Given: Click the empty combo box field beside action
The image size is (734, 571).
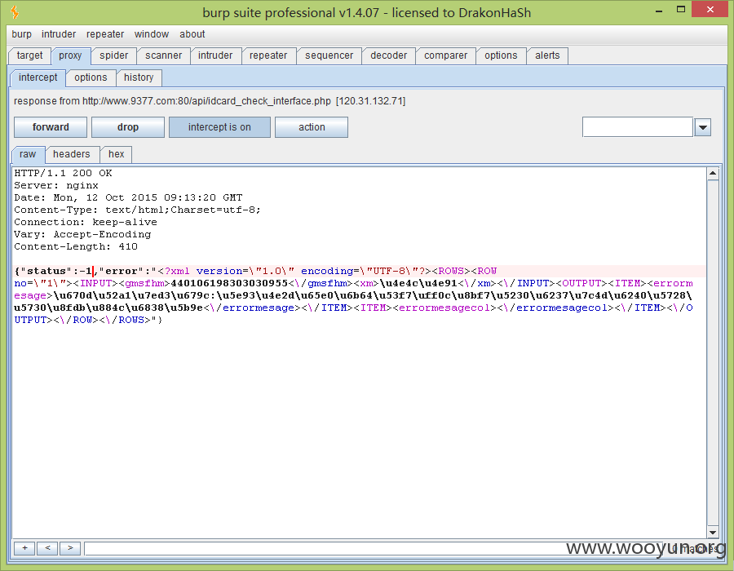Looking at the screenshot, I should (638, 127).
